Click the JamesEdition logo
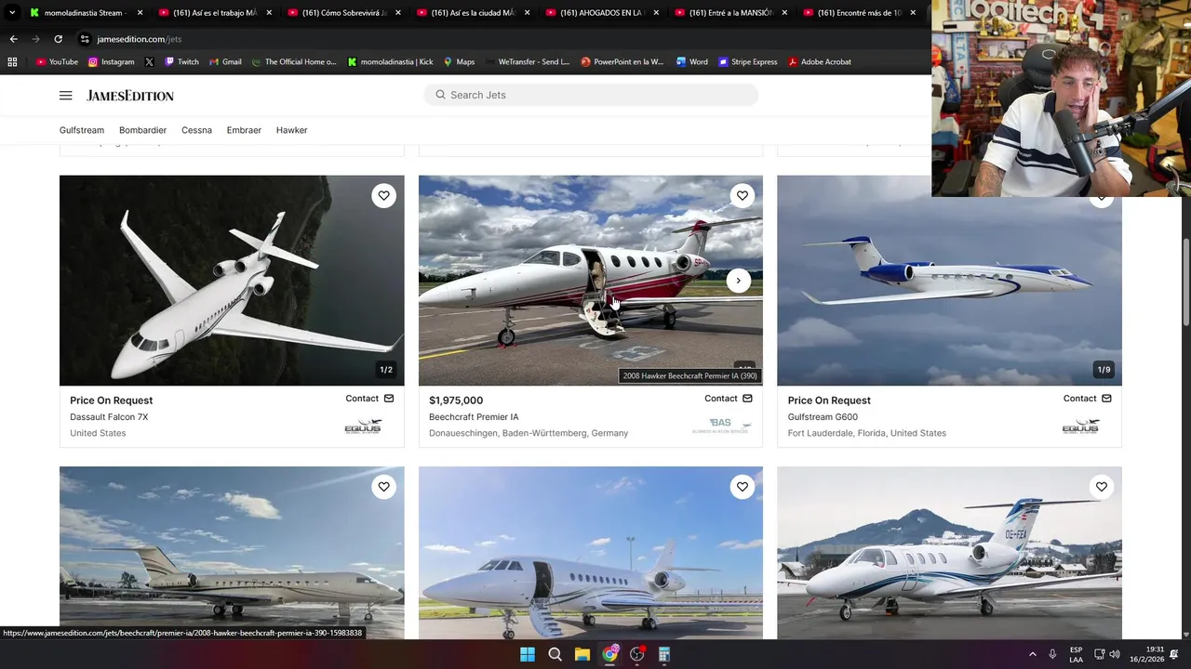This screenshot has height=669, width=1191. (x=130, y=96)
